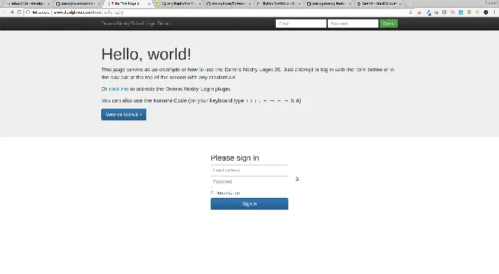499x274 pixels.
Task: Click the 'Please sign in' heading
Action: pos(235,158)
